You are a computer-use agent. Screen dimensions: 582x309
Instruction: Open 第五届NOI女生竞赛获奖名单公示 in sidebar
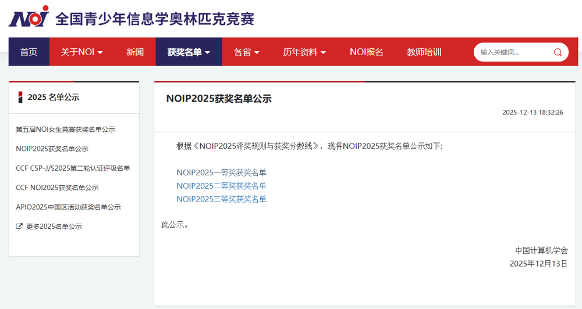click(x=65, y=130)
